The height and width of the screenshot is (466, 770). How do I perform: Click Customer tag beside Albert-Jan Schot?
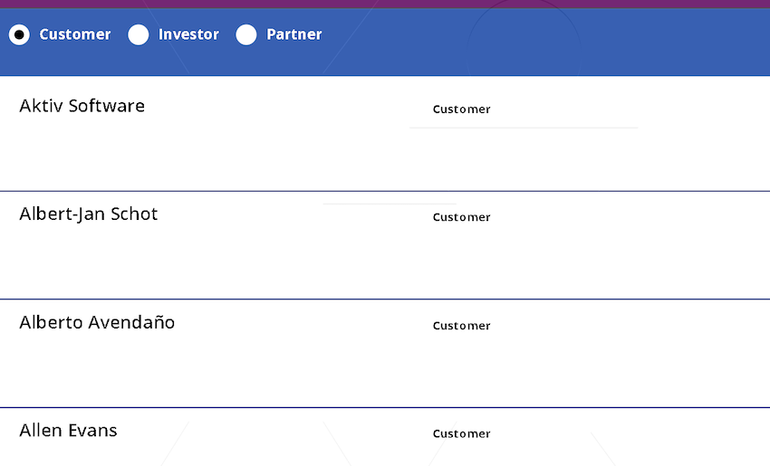coord(462,217)
